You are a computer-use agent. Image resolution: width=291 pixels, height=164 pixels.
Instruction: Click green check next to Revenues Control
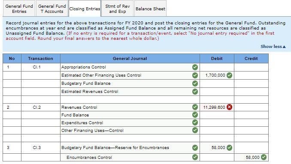[x=195, y=107]
